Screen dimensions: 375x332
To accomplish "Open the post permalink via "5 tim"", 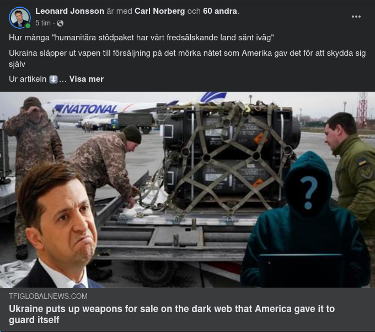I will (43, 23).
